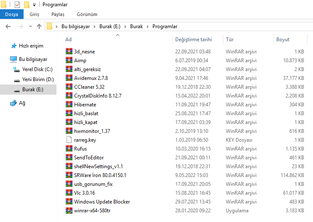The height and width of the screenshot is (222, 313).
Task: Click the Rufus archive icon
Action: click(x=69, y=149)
